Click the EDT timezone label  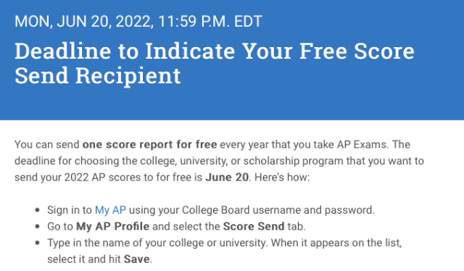248,22
